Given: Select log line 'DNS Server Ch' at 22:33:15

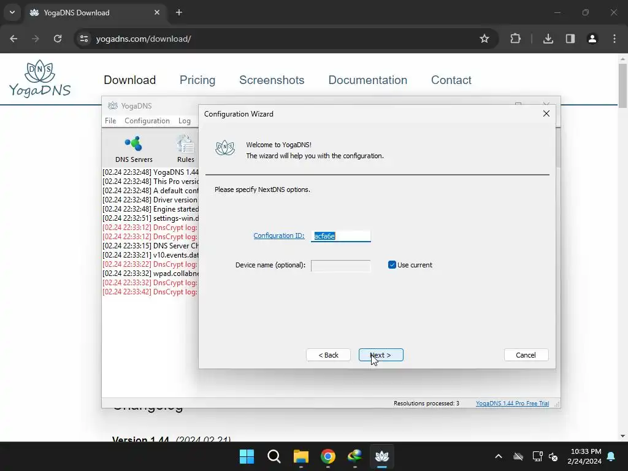Looking at the screenshot, I should (150, 246).
